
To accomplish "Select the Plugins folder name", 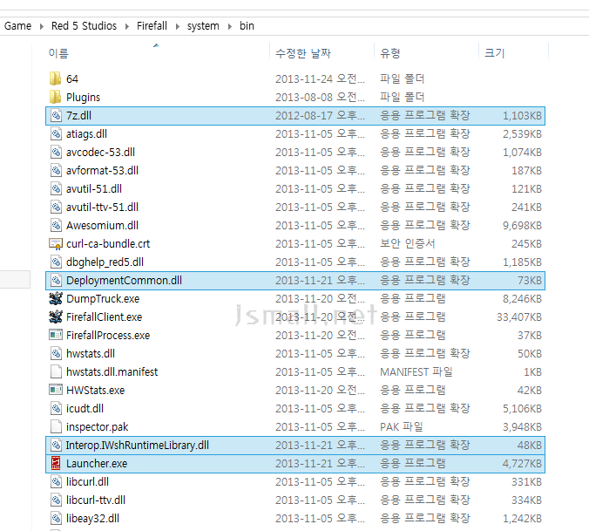I will (x=83, y=98).
